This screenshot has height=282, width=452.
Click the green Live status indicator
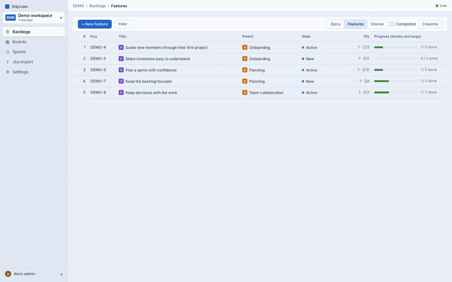(x=441, y=6)
